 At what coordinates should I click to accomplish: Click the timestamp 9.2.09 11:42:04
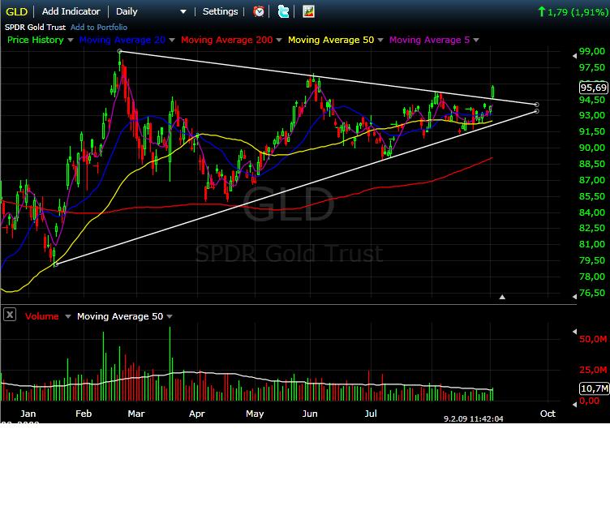[474, 419]
